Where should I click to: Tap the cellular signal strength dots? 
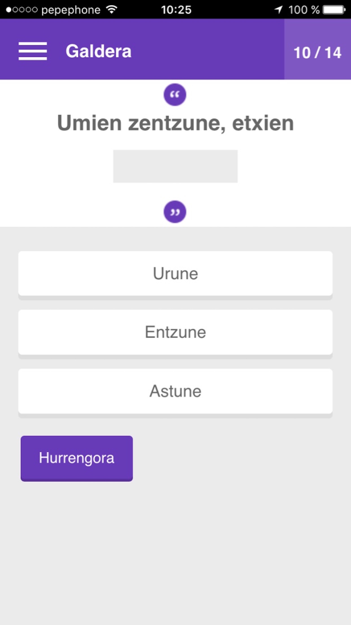pos(22,10)
